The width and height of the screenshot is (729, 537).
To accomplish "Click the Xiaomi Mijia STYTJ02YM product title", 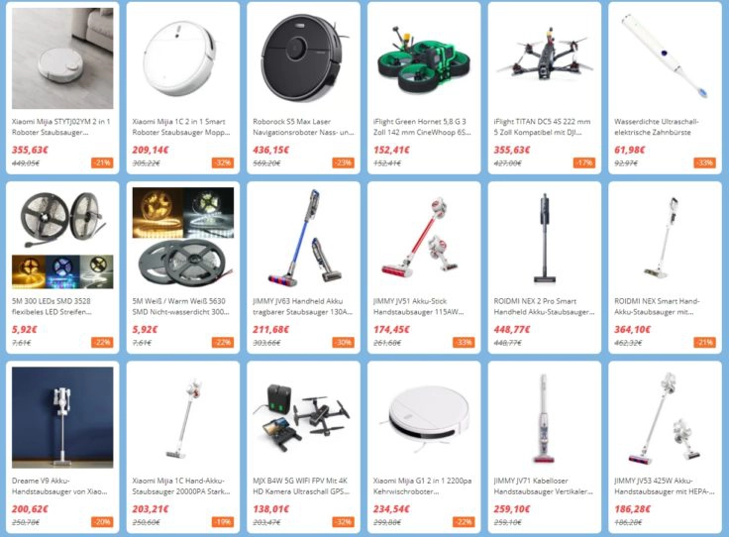I will tap(60, 127).
